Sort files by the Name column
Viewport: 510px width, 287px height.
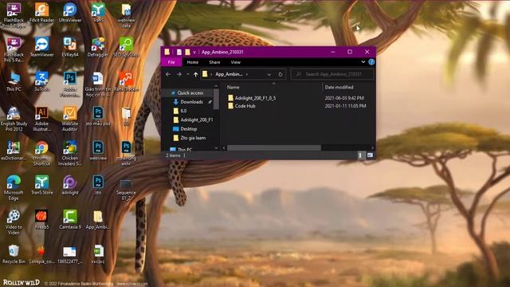(233, 87)
